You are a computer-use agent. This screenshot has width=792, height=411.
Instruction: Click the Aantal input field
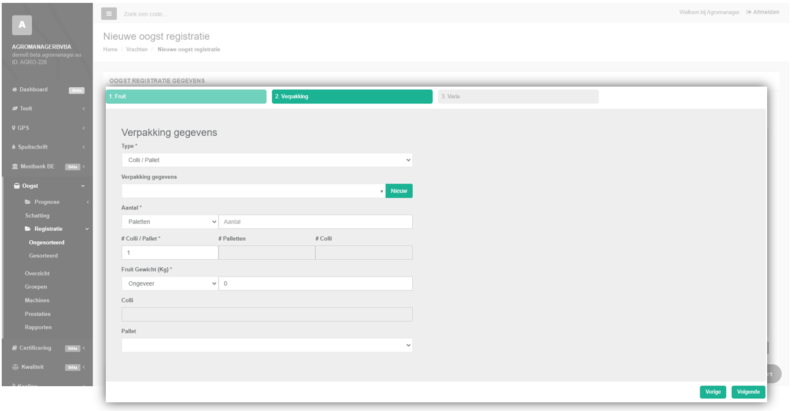tap(316, 222)
